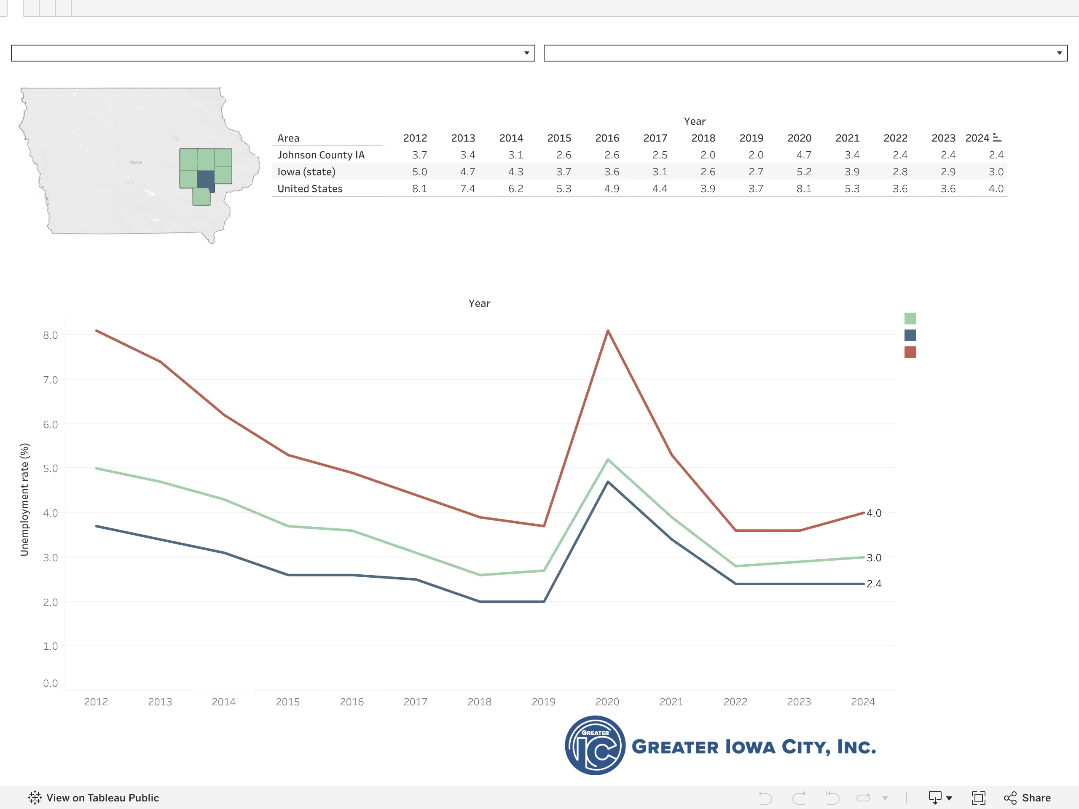Expand the right filter dropdown arrow
The height and width of the screenshot is (809, 1079).
point(1060,53)
